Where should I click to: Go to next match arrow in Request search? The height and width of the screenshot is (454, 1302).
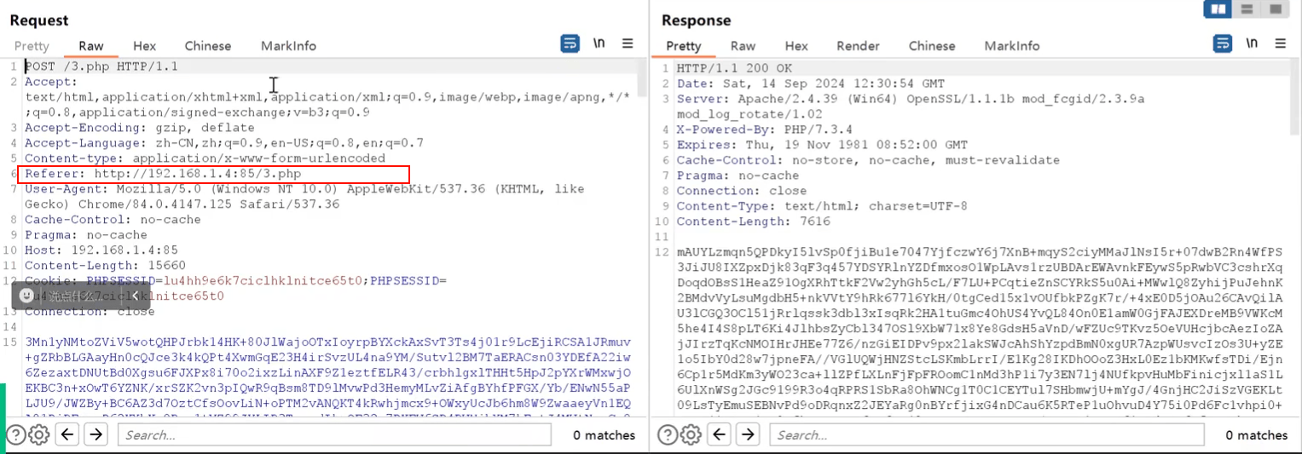[x=96, y=435]
